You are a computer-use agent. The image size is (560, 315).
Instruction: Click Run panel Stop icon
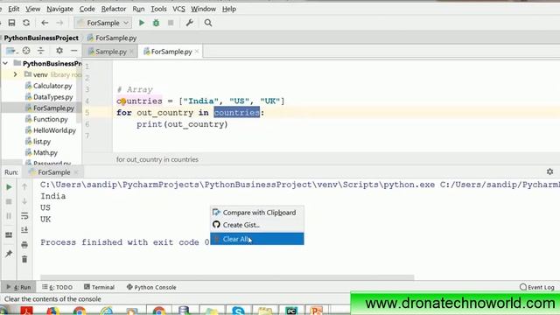[x=9, y=202]
